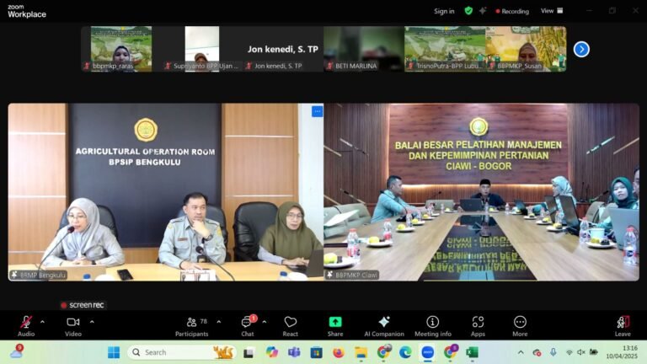Select the BBPMKP_Susan video thumbnail
This screenshot has width=647, height=364.
(x=526, y=48)
